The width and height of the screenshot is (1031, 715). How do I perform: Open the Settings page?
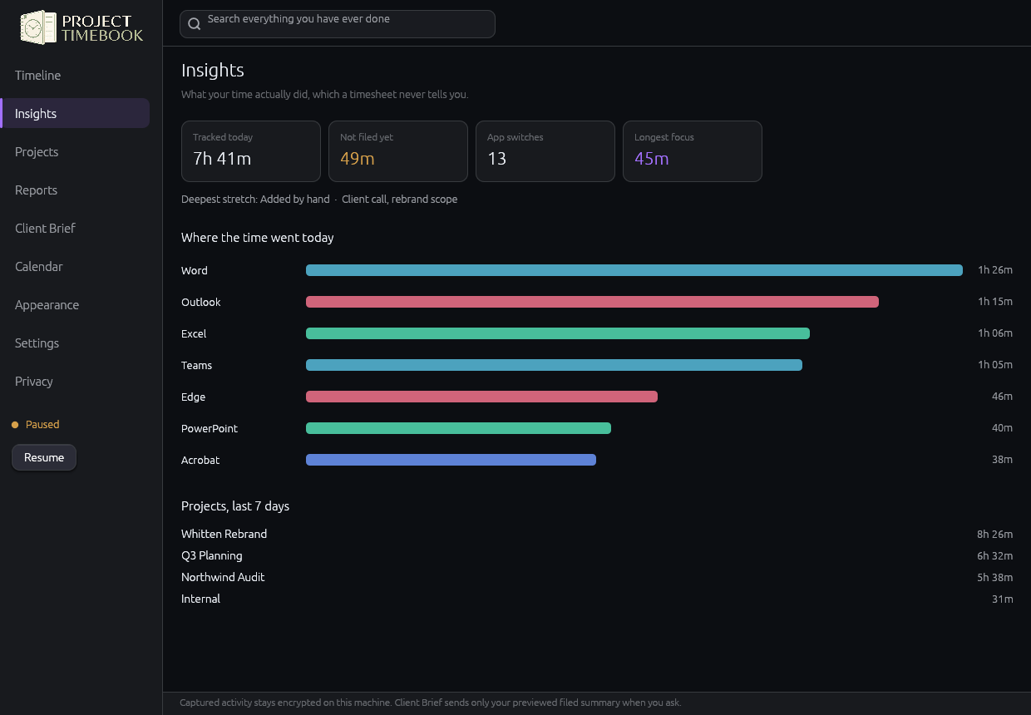75,343
